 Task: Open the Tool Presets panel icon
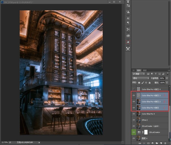click(128, 29)
